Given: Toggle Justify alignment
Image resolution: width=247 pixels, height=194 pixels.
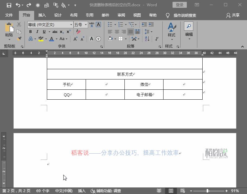Looking at the screenshot, I should click(x=131, y=32).
